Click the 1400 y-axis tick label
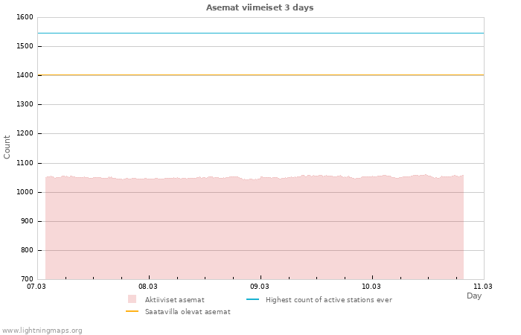Image resolution: width=521 pixels, height=335 pixels. click(25, 75)
